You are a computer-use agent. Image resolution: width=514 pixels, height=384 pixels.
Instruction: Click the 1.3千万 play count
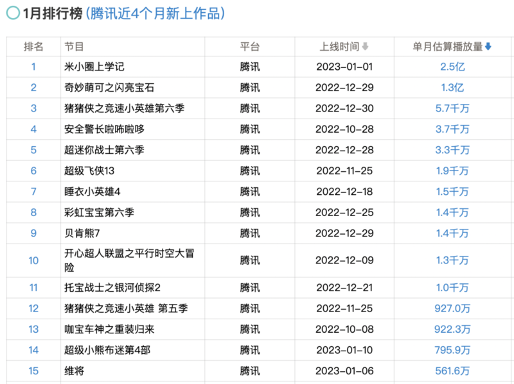click(452, 260)
